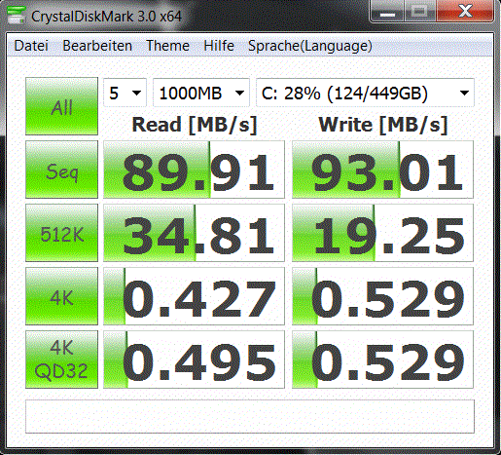Open the Hilfe menu
The width and height of the screenshot is (501, 455).
[x=219, y=46]
